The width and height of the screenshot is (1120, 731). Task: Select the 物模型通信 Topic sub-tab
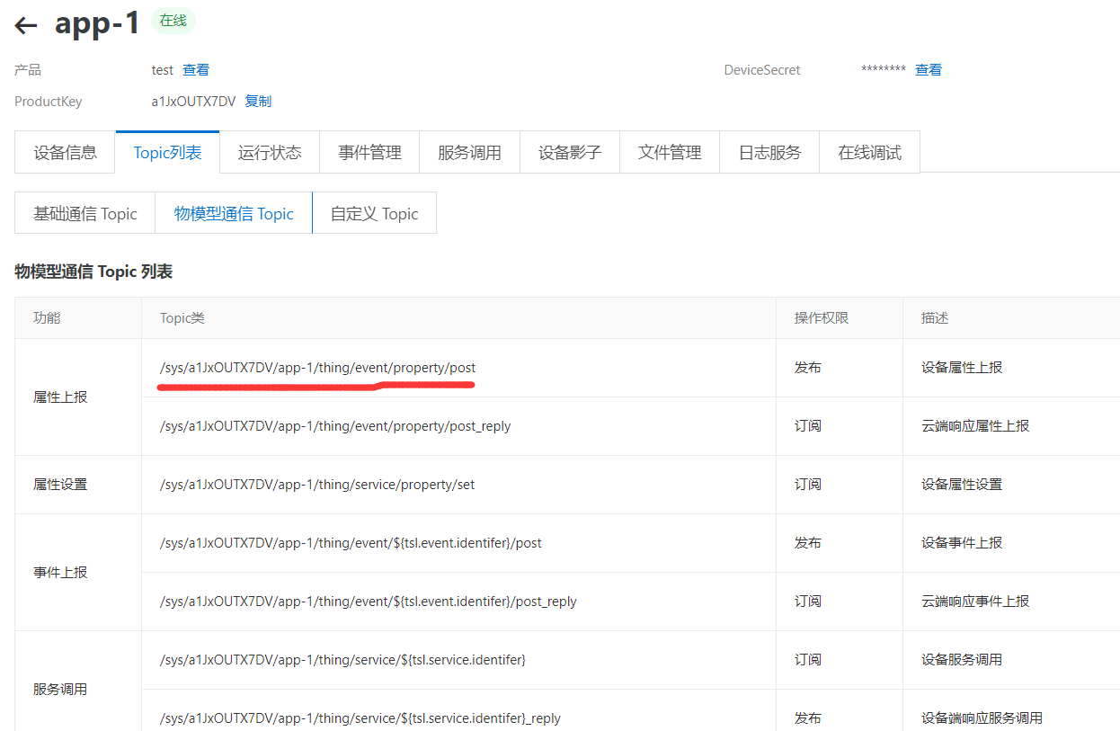234,213
